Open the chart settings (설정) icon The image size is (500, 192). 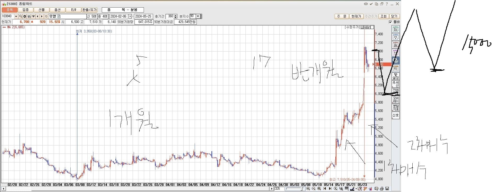(x=395, y=76)
